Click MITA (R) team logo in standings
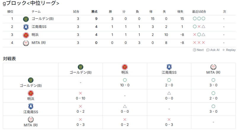 26,43
